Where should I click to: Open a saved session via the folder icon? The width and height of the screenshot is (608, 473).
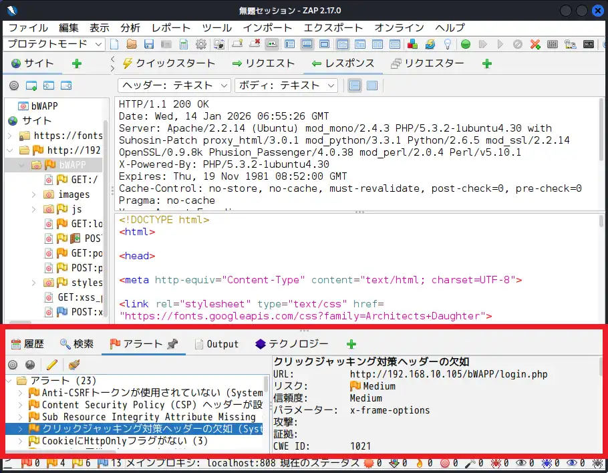[x=131, y=44]
